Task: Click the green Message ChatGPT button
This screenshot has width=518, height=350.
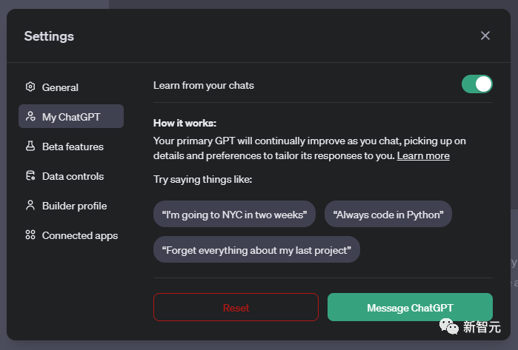Action: [x=410, y=307]
